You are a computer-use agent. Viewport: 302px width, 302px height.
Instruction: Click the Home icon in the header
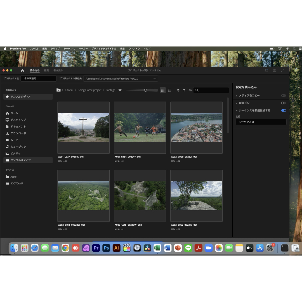click(x=22, y=70)
